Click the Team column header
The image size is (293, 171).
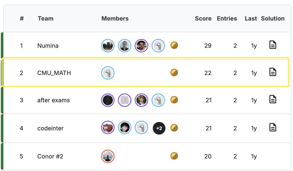(x=46, y=18)
